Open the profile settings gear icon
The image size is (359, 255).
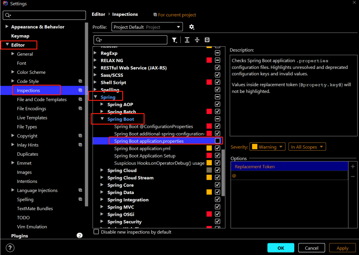[x=192, y=27]
